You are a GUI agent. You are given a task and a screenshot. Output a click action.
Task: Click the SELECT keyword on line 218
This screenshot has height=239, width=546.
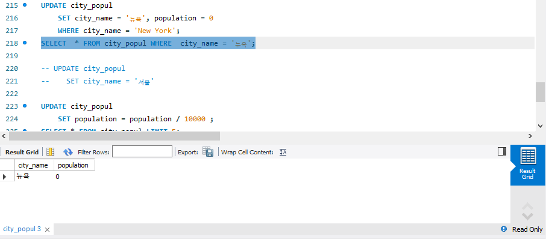[x=54, y=43]
